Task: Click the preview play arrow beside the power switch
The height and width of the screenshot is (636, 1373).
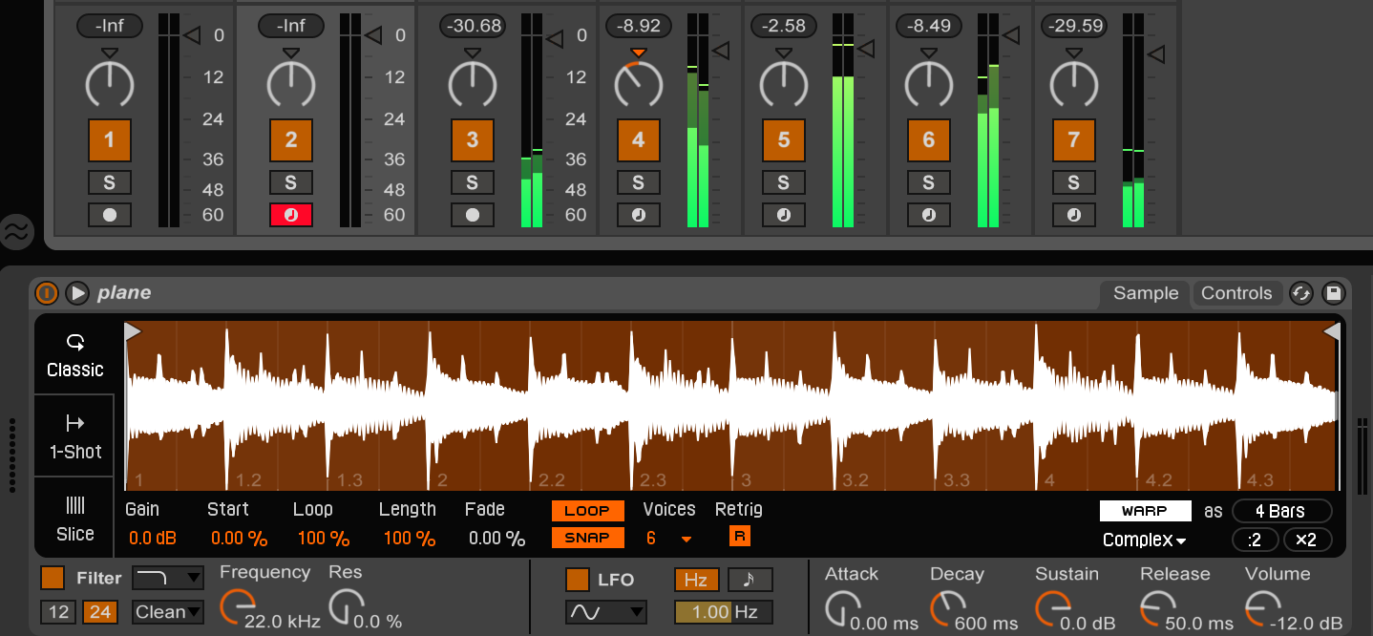Action: pos(76,293)
